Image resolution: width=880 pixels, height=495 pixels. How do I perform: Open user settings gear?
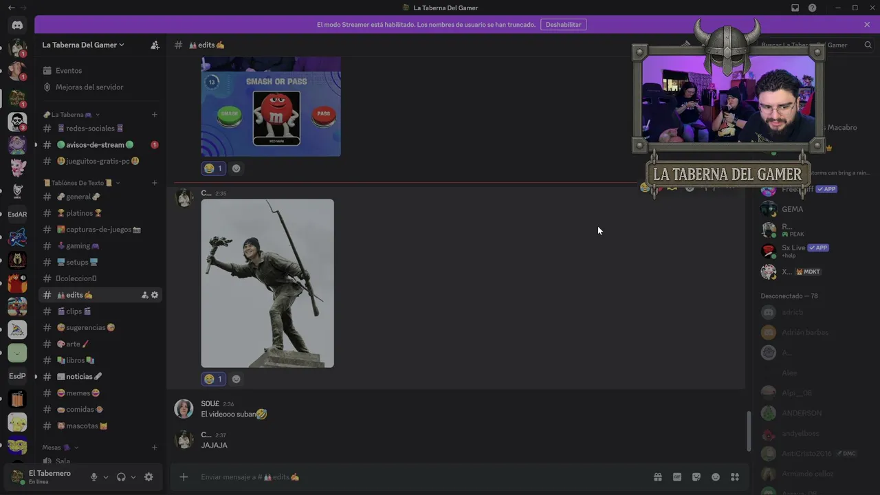(x=148, y=477)
